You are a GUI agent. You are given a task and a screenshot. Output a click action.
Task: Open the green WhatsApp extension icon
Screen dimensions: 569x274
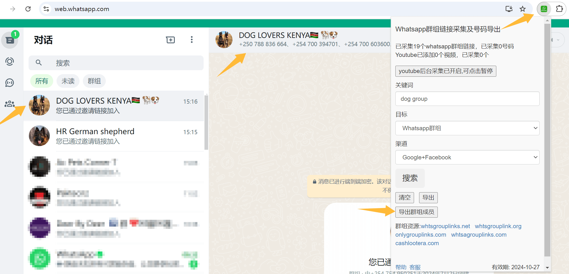click(x=544, y=9)
